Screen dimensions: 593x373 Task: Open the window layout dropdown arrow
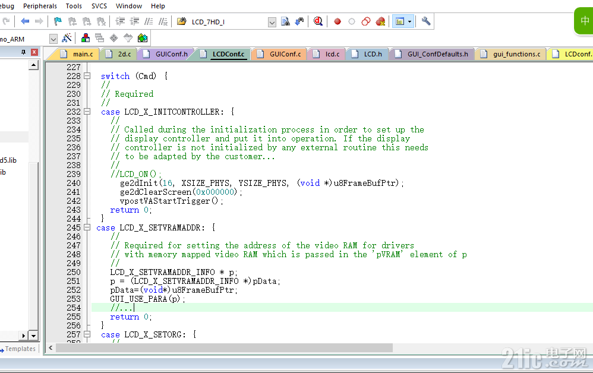409,21
